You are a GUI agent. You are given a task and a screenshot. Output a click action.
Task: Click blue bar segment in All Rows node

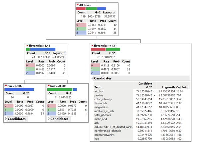coord(101,9)
